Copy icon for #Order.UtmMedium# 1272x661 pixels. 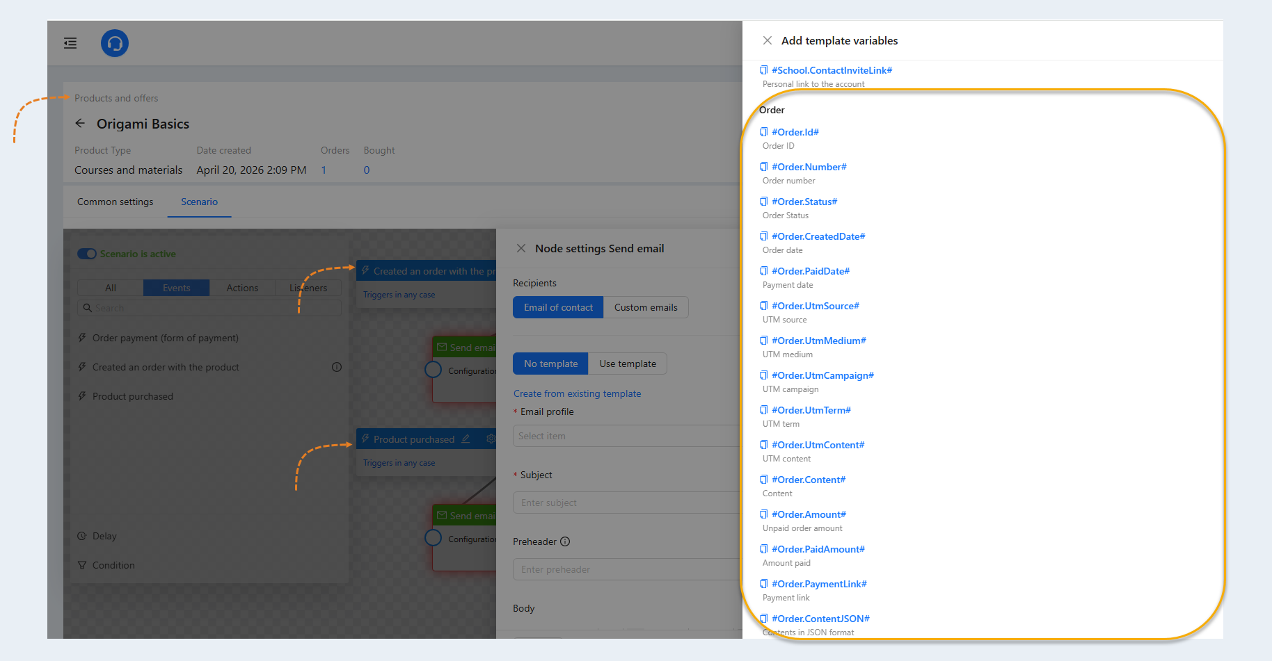[764, 341]
